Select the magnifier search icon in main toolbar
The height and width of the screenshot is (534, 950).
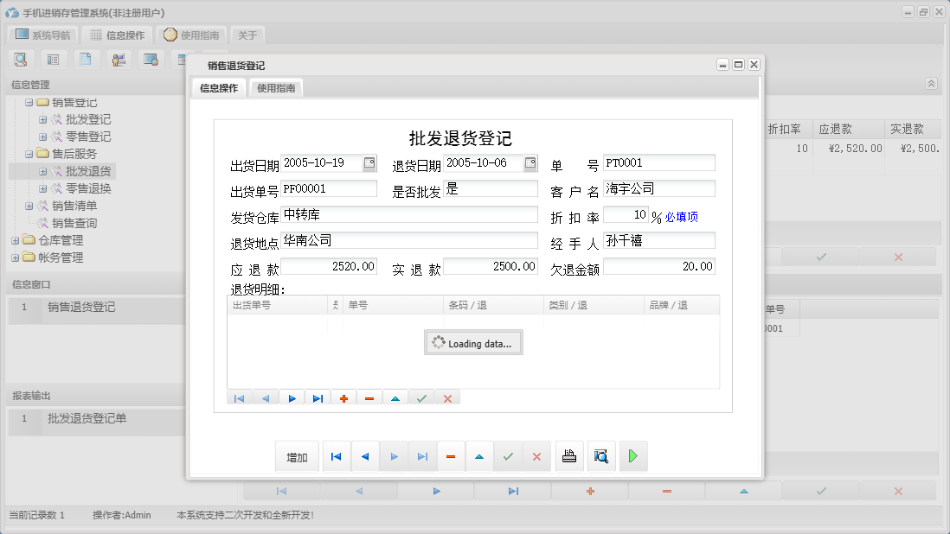coord(21,59)
